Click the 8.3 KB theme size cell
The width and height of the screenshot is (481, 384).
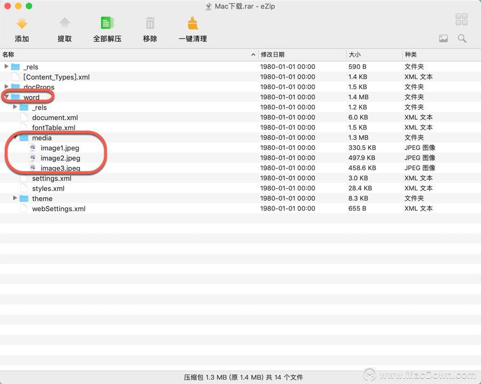358,198
